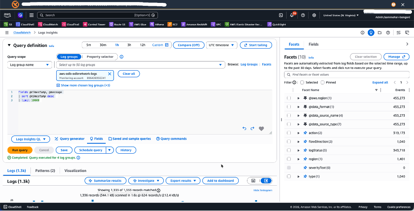The width and height of the screenshot is (414, 211).
Task: Open the Logs Insights QL language dropdown
Action: pos(31,139)
